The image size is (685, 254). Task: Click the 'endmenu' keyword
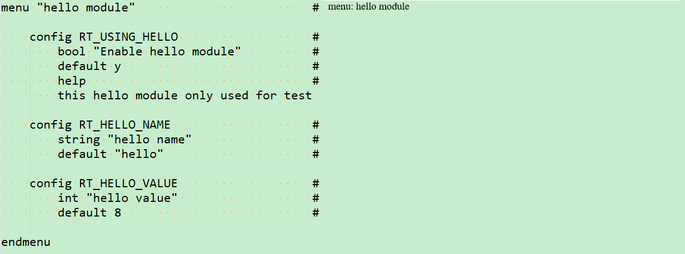[26, 242]
